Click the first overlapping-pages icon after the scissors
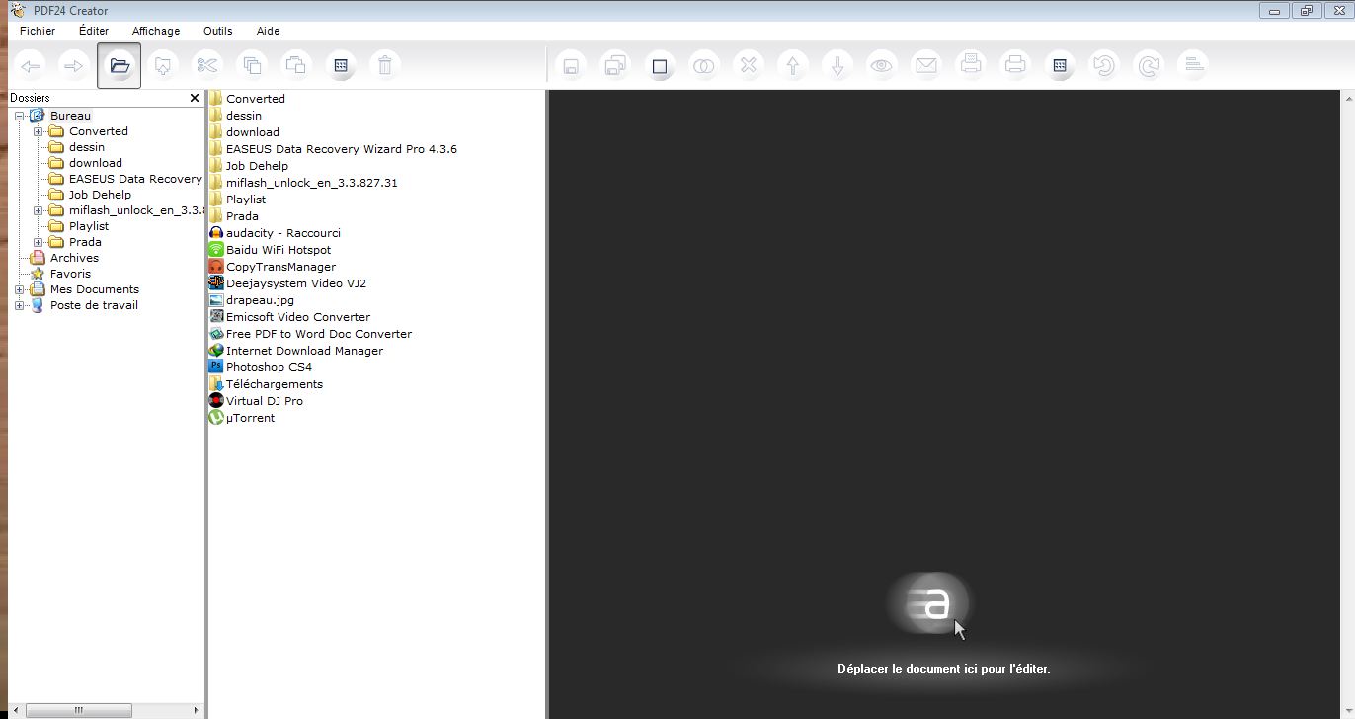 point(252,66)
